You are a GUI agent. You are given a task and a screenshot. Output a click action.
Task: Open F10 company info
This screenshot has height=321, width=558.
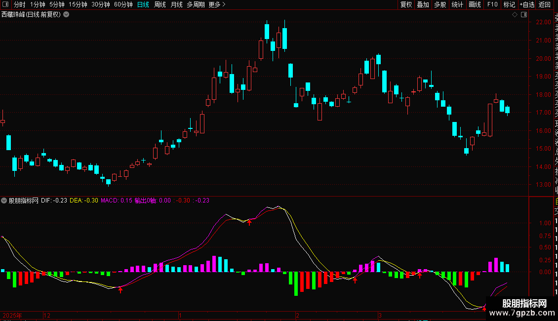pyautogui.click(x=492, y=4)
